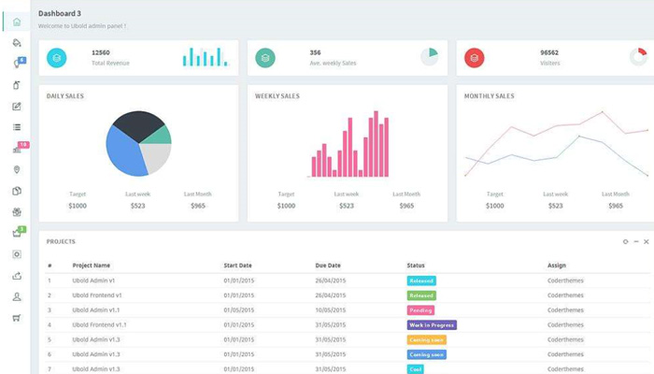Click Coderthemes in the Ubold Admin v1 row
Screen dimensions: 654x374
click(565, 280)
